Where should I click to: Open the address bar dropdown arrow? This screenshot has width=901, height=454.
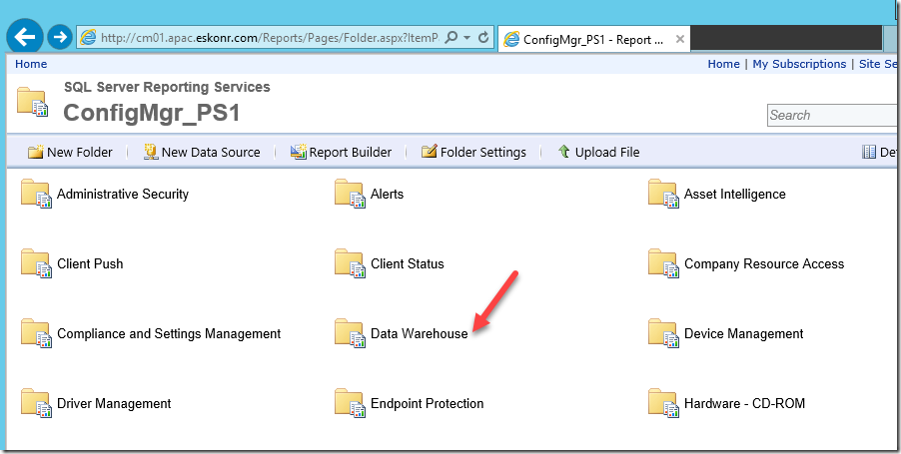point(466,38)
